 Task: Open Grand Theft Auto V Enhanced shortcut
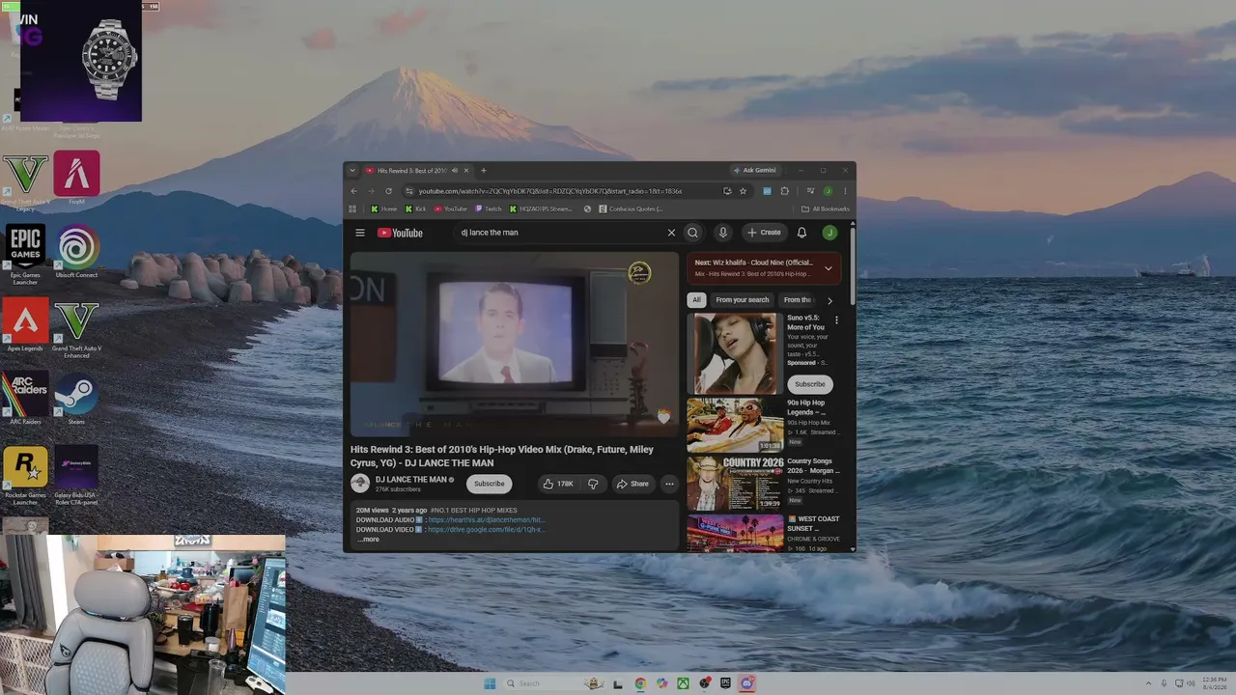[x=76, y=328]
